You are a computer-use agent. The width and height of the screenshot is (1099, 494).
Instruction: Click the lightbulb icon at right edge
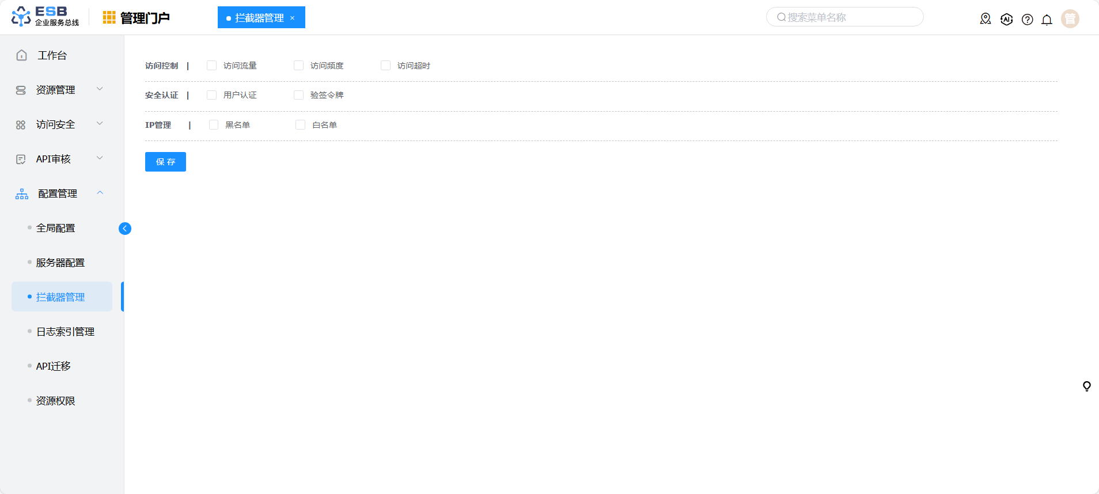click(x=1086, y=386)
